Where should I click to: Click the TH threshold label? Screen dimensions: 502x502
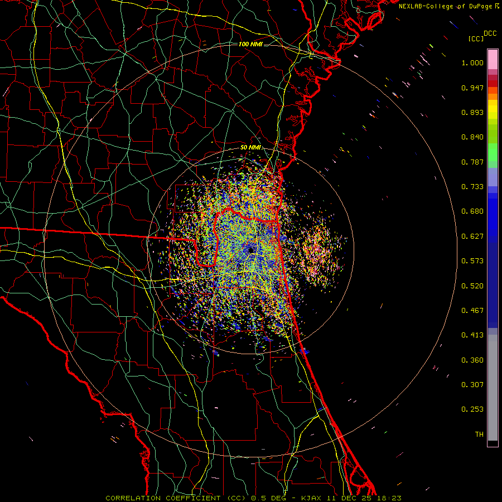point(479,435)
